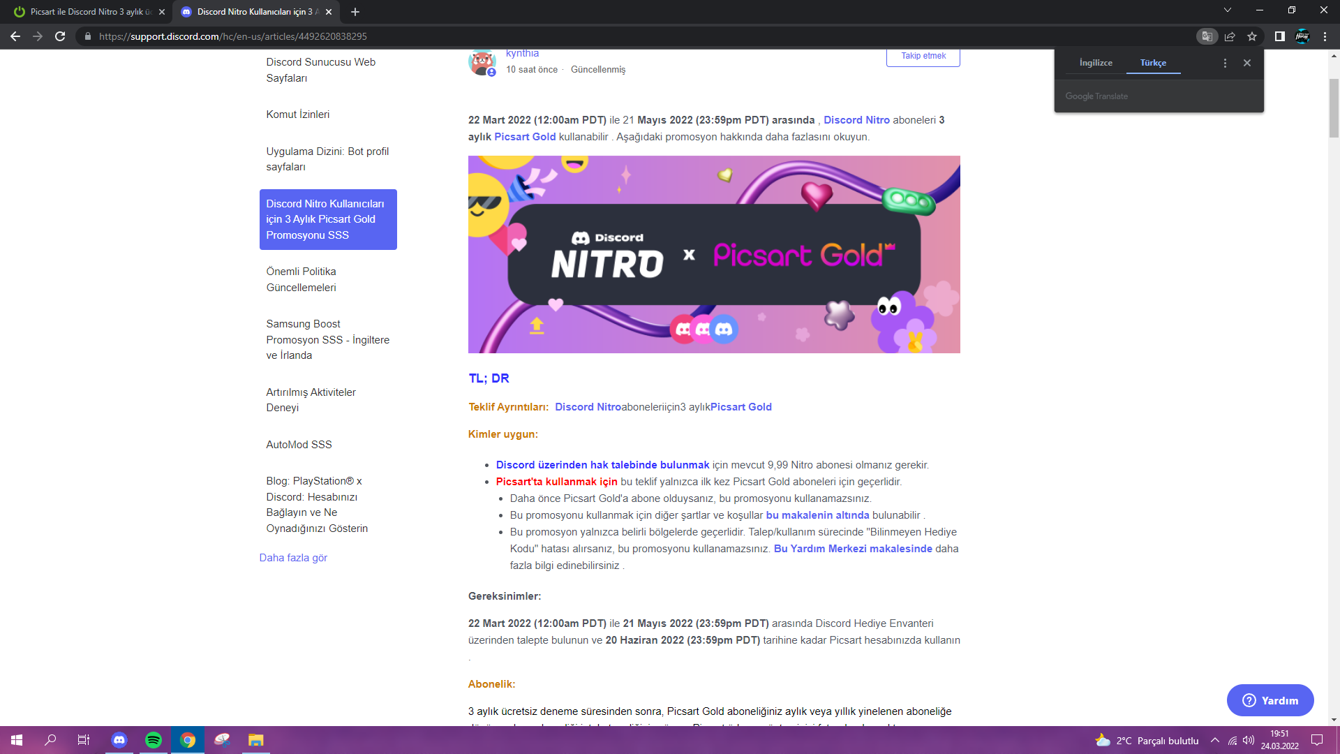Screen dimensions: 1340x754
Task: Open Chrome's side panel icon
Action: tap(1279, 36)
